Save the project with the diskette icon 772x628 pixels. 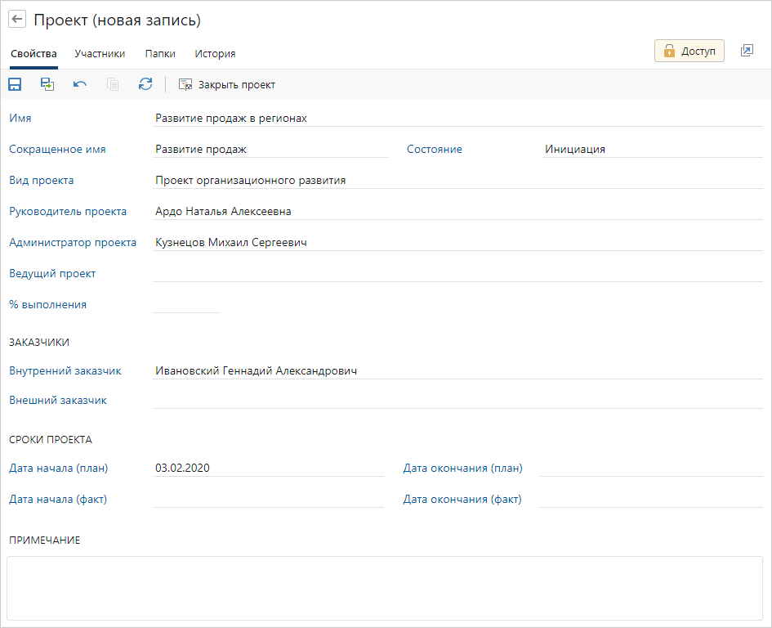click(15, 84)
